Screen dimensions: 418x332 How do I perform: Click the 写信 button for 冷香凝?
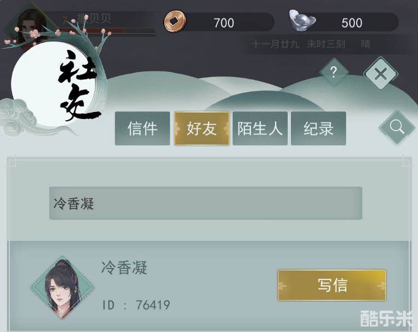pos(332,285)
